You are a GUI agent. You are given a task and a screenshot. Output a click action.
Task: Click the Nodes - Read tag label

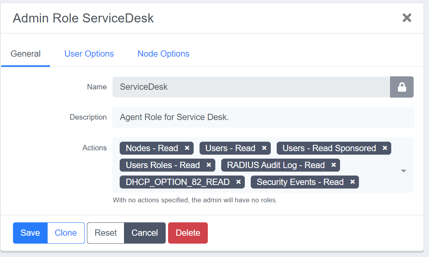click(x=152, y=148)
